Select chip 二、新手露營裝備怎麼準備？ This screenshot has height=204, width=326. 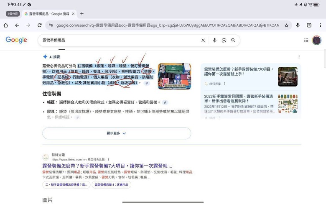66,185
